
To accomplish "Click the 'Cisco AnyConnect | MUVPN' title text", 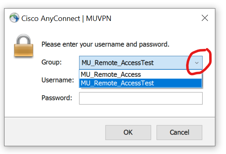I will [66, 18].
